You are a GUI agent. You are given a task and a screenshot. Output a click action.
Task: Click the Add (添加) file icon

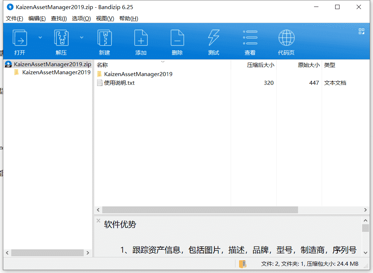pyautogui.click(x=141, y=38)
